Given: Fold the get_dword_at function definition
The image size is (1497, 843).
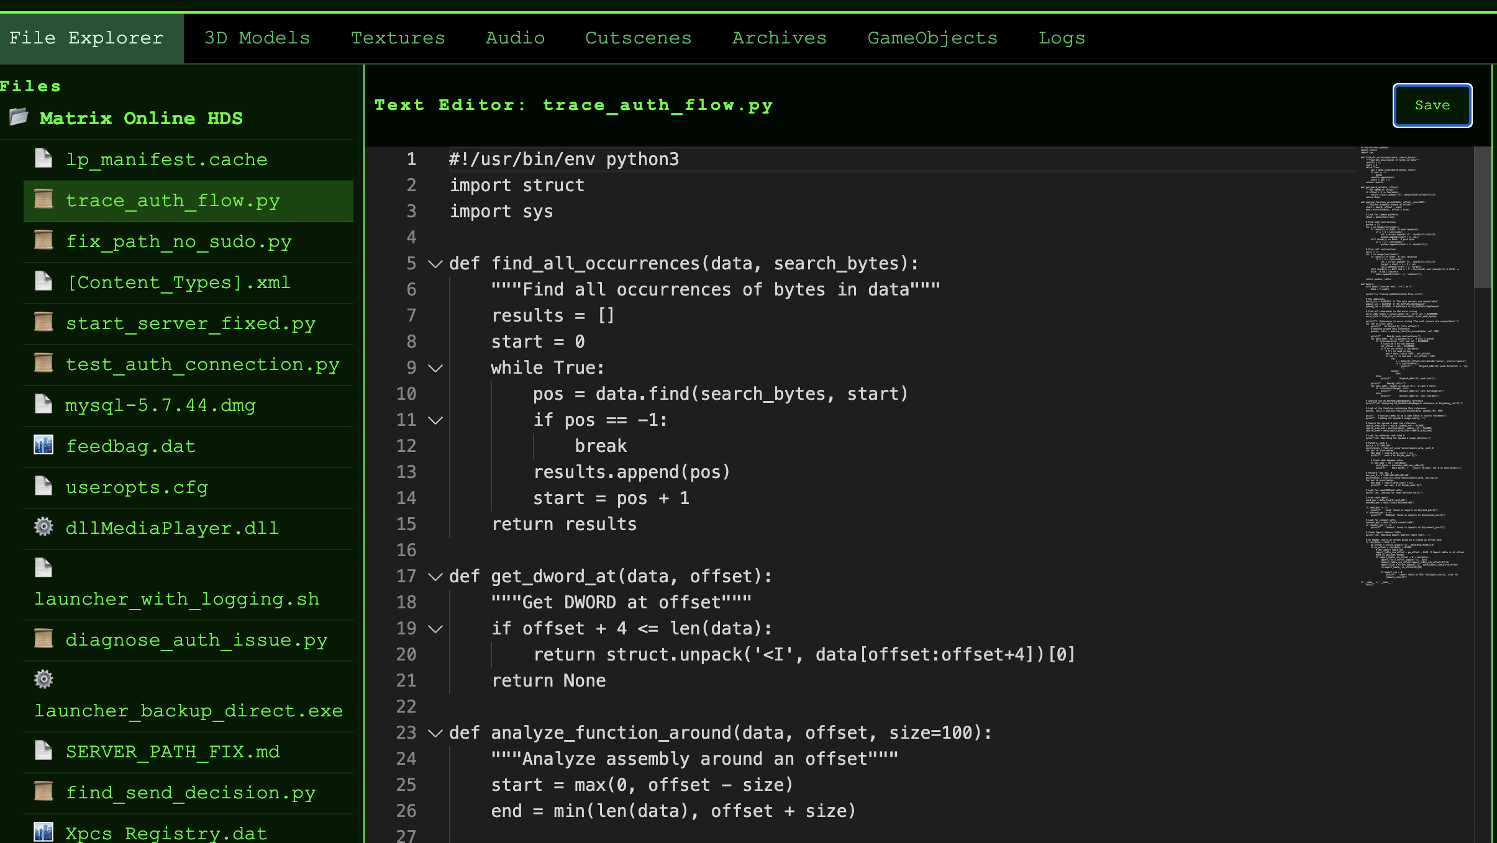Looking at the screenshot, I should 436,577.
